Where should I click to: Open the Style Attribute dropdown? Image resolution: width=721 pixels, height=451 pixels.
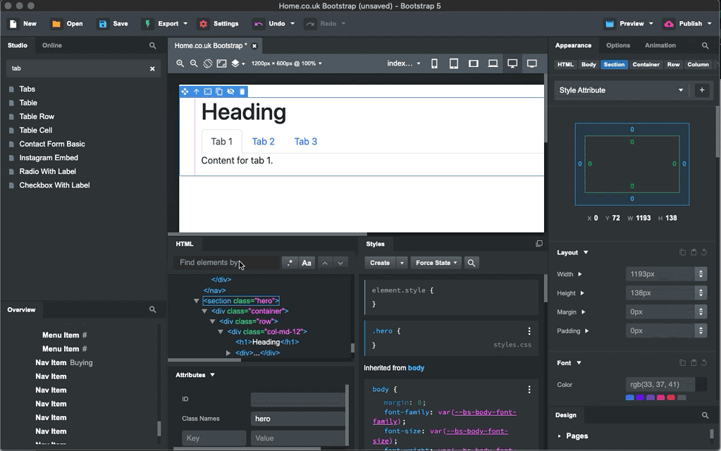[x=621, y=90]
